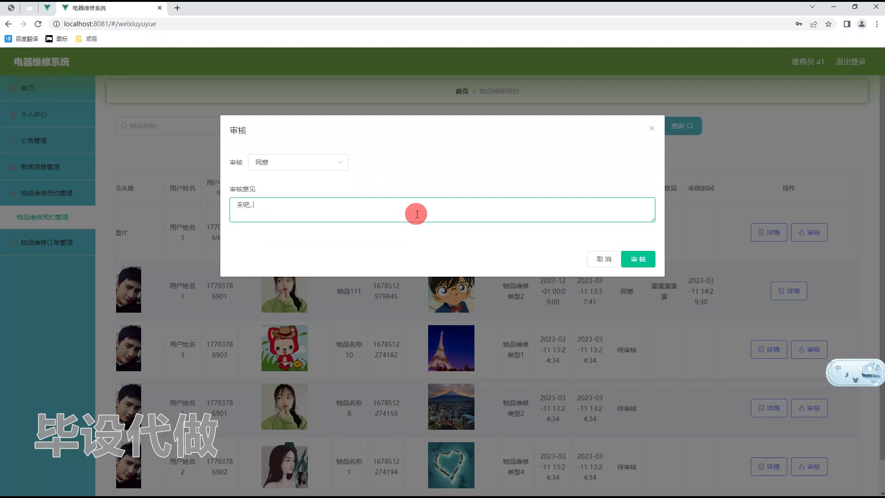Toggle browser side panel icon
The height and width of the screenshot is (498, 885).
pyautogui.click(x=847, y=24)
